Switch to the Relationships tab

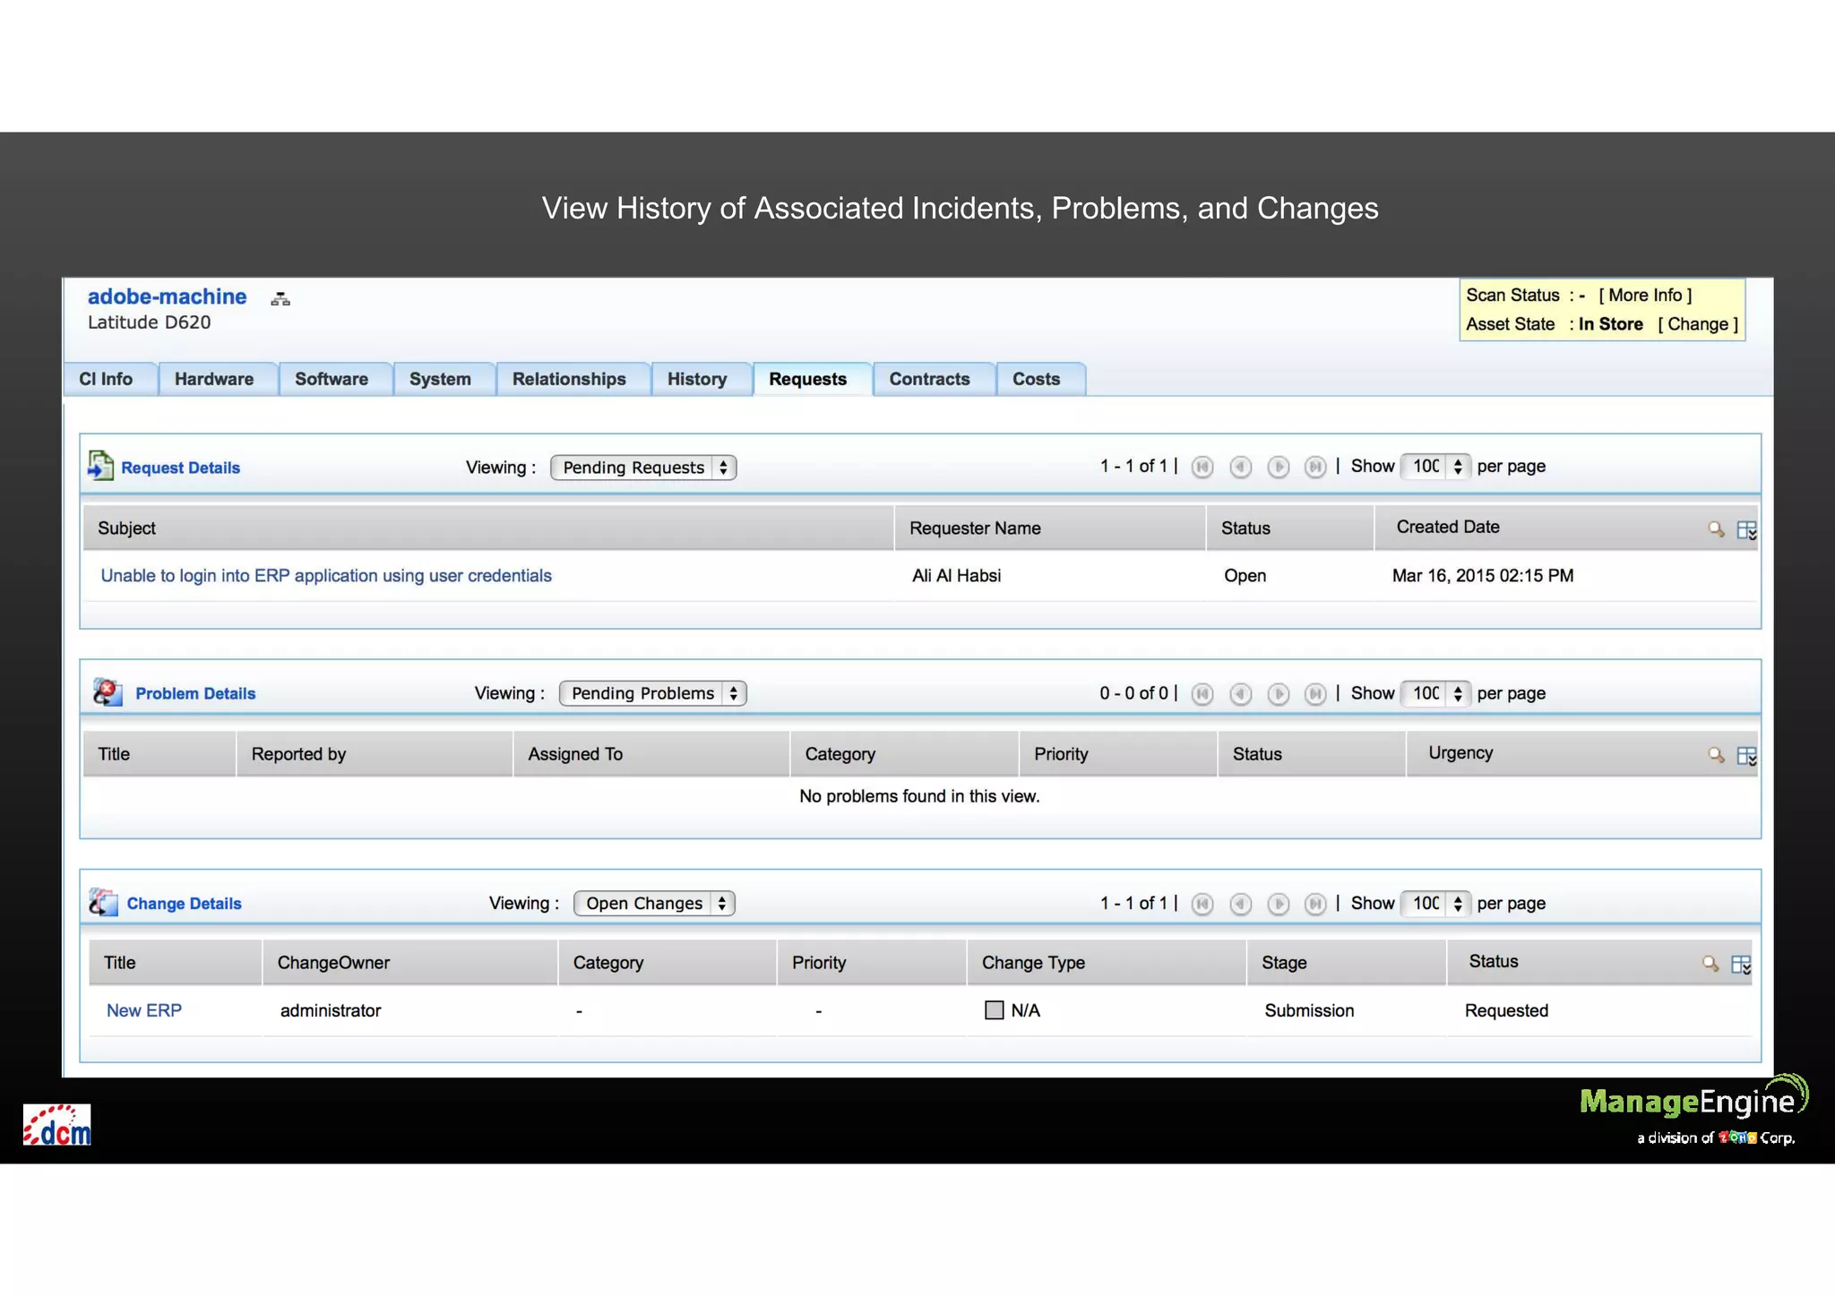pos(573,379)
